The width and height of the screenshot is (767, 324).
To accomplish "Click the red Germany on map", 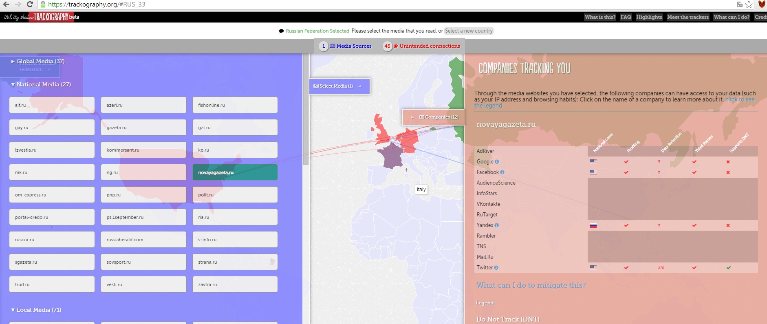I will 409,141.
